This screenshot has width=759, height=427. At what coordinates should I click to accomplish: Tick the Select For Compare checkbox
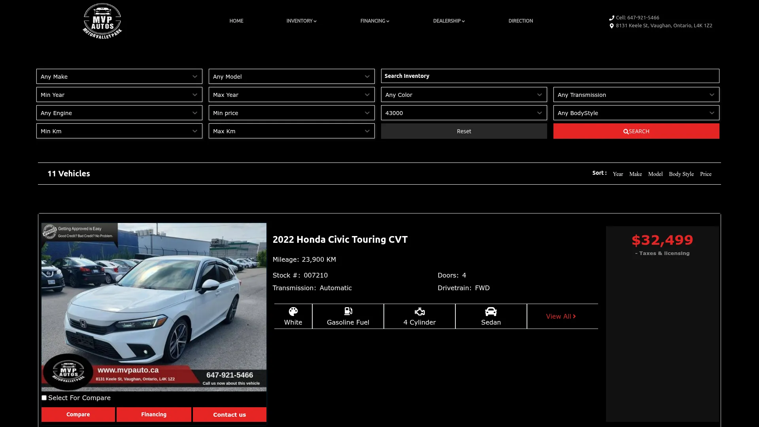(44, 398)
